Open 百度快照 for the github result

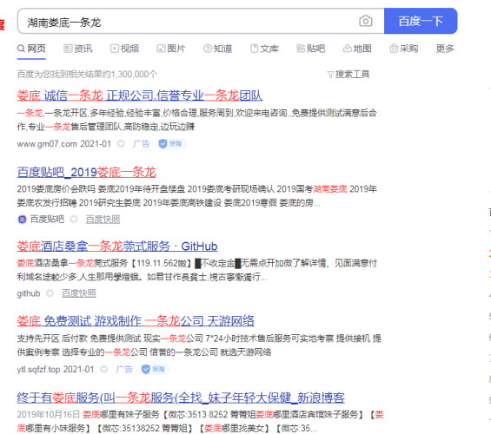79,293
